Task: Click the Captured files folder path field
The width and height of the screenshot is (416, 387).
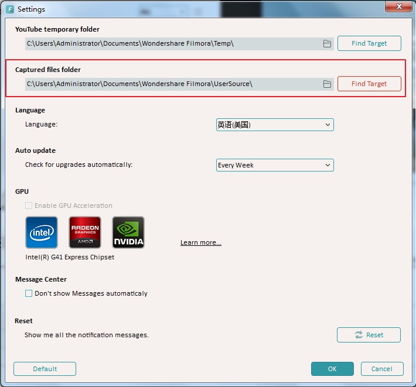Action: click(x=179, y=84)
